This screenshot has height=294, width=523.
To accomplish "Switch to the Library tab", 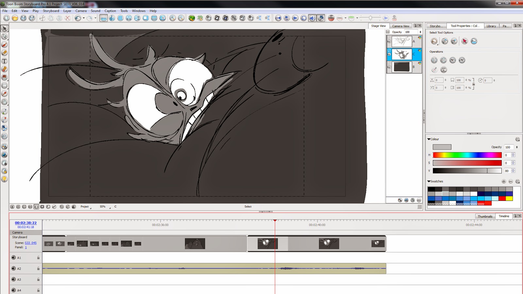I will [491, 26].
